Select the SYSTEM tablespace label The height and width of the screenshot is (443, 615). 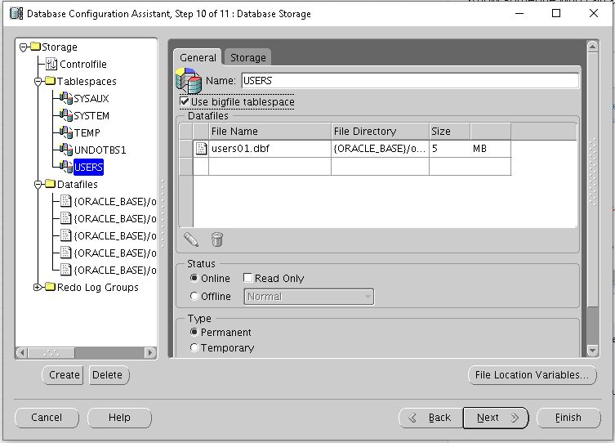(x=91, y=115)
